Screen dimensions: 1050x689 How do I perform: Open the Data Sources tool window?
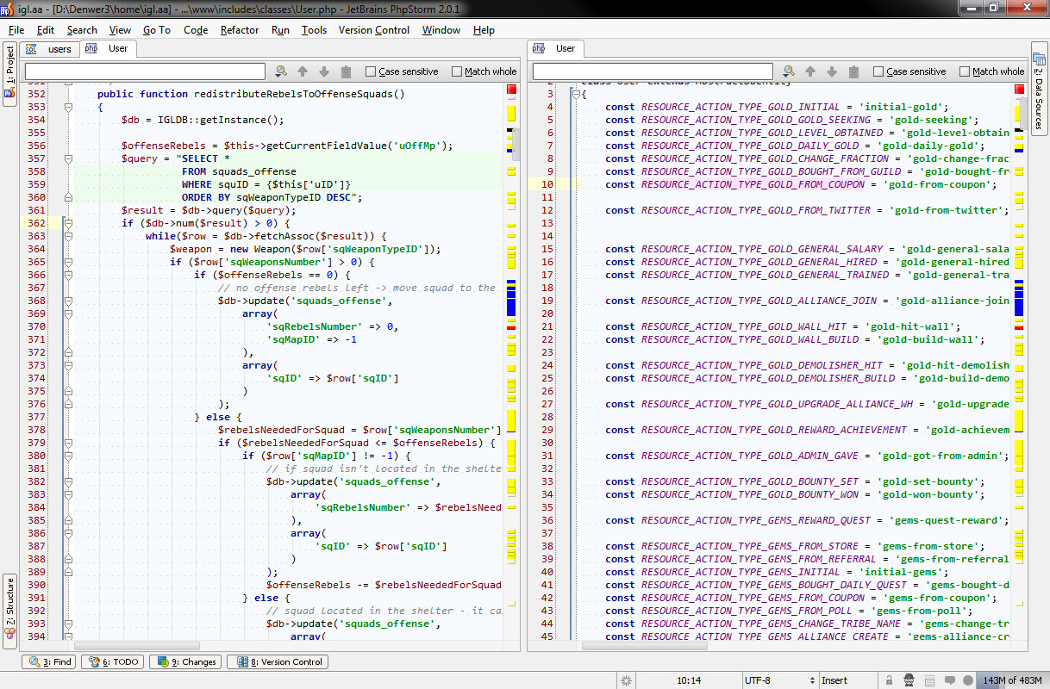(x=1039, y=87)
